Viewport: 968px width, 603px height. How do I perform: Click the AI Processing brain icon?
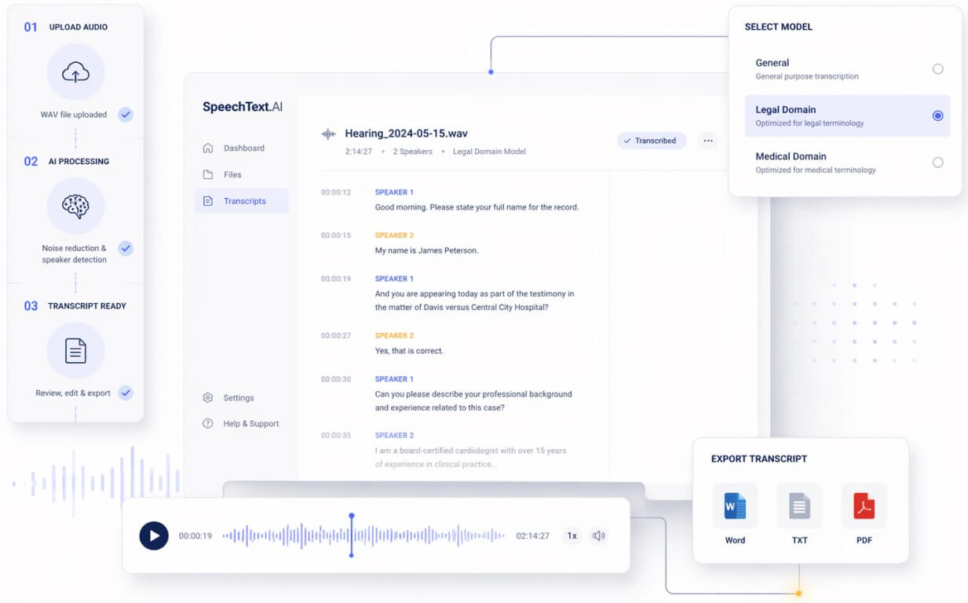[75, 206]
